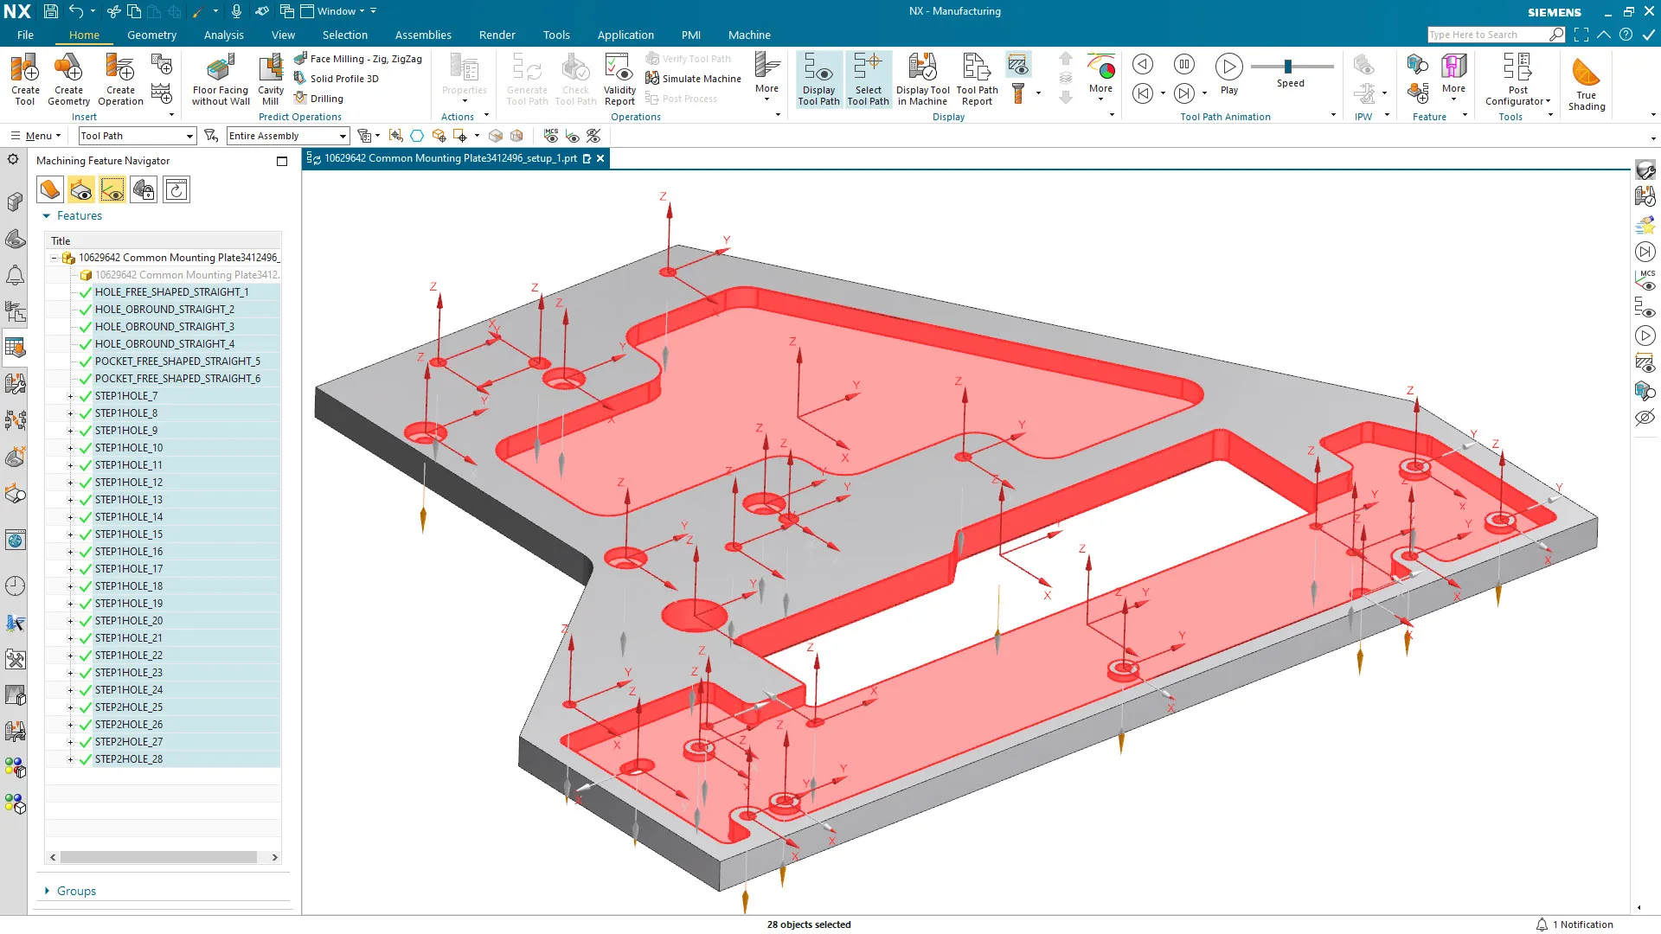Viewport: 1661px width, 934px height.
Task: Open the Tool Path Report
Action: pos(977,68)
